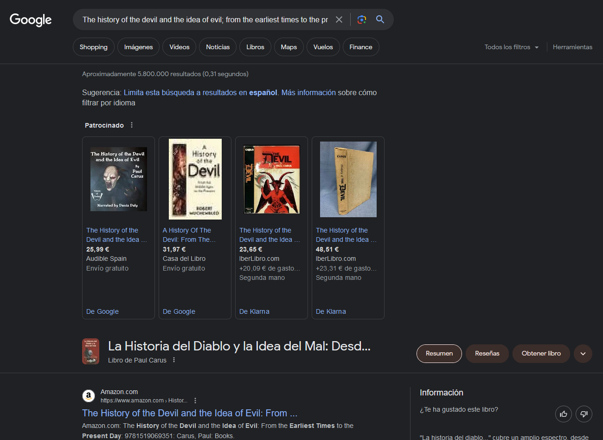Click De Klarna under the 48,51 € card
The height and width of the screenshot is (440, 603).
click(x=331, y=311)
